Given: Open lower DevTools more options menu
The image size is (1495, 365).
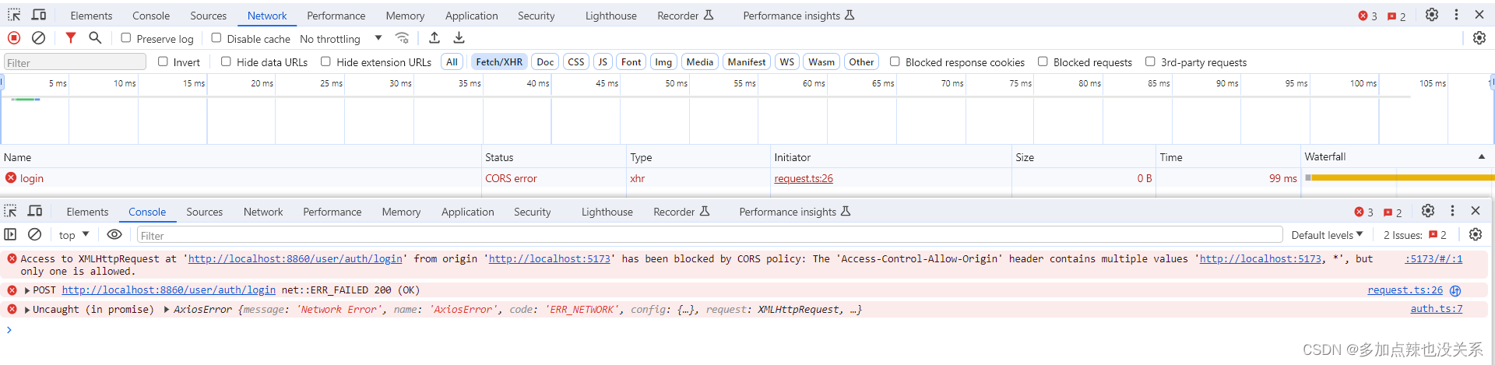Looking at the screenshot, I should click(x=1452, y=211).
